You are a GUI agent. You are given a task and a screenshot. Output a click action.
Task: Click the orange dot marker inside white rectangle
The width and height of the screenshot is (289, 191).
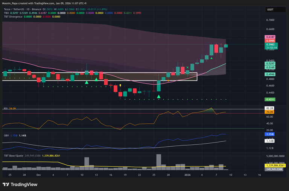point(168,80)
